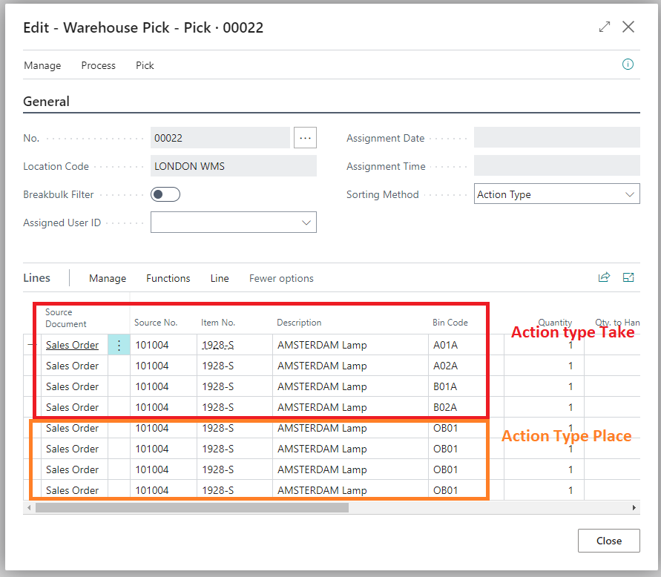661x577 pixels.
Task: Open the Sorting Method dropdown
Action: [x=557, y=194]
